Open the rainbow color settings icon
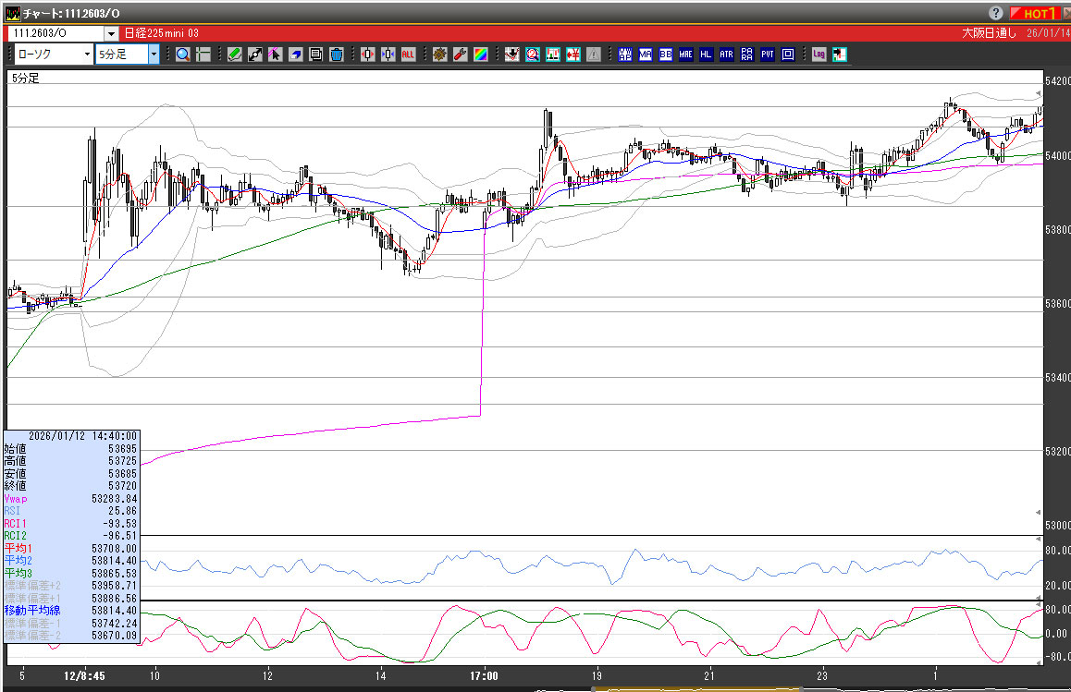 480,55
